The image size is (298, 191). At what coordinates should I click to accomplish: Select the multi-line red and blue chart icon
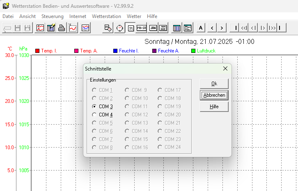(85, 28)
